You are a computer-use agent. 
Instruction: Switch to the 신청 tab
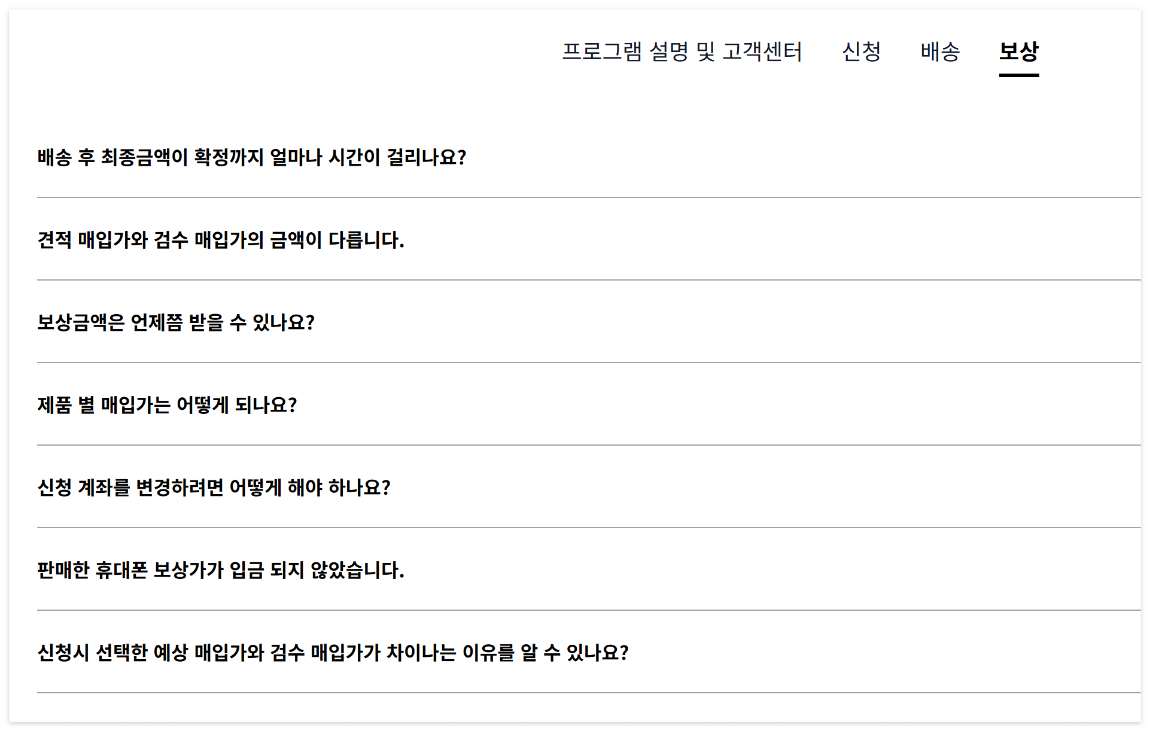[862, 53]
